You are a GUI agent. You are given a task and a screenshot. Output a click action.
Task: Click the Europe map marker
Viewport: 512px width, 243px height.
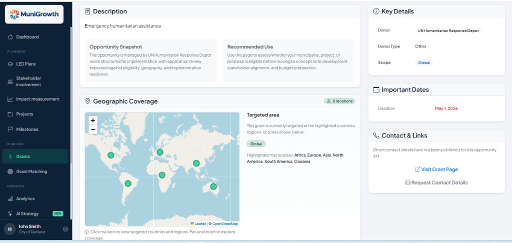tap(159, 152)
